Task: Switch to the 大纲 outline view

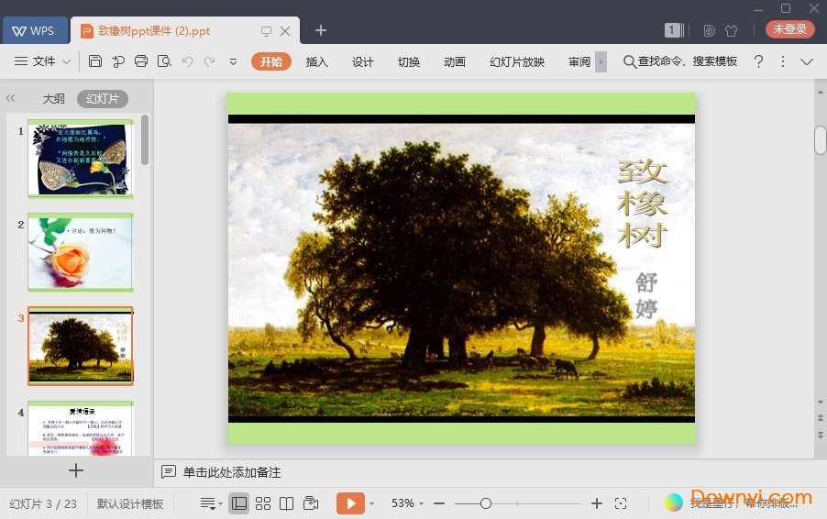Action: (54, 99)
